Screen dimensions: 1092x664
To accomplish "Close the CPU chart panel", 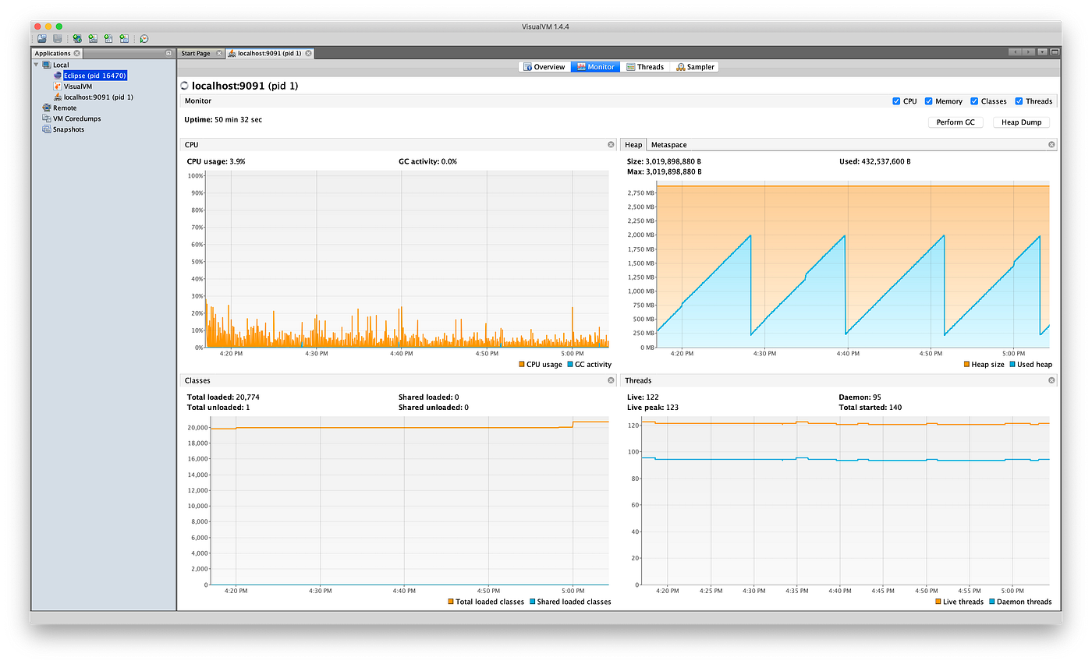I will (x=611, y=144).
